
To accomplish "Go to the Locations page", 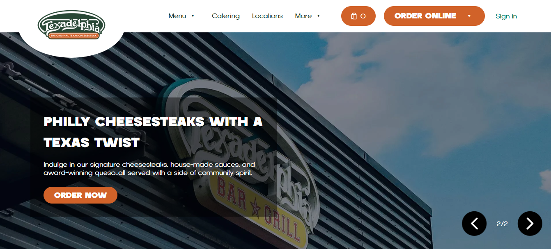I will 267,16.
